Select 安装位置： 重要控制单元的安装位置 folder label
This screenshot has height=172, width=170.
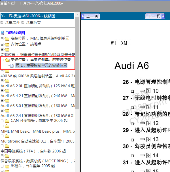pos(41,60)
